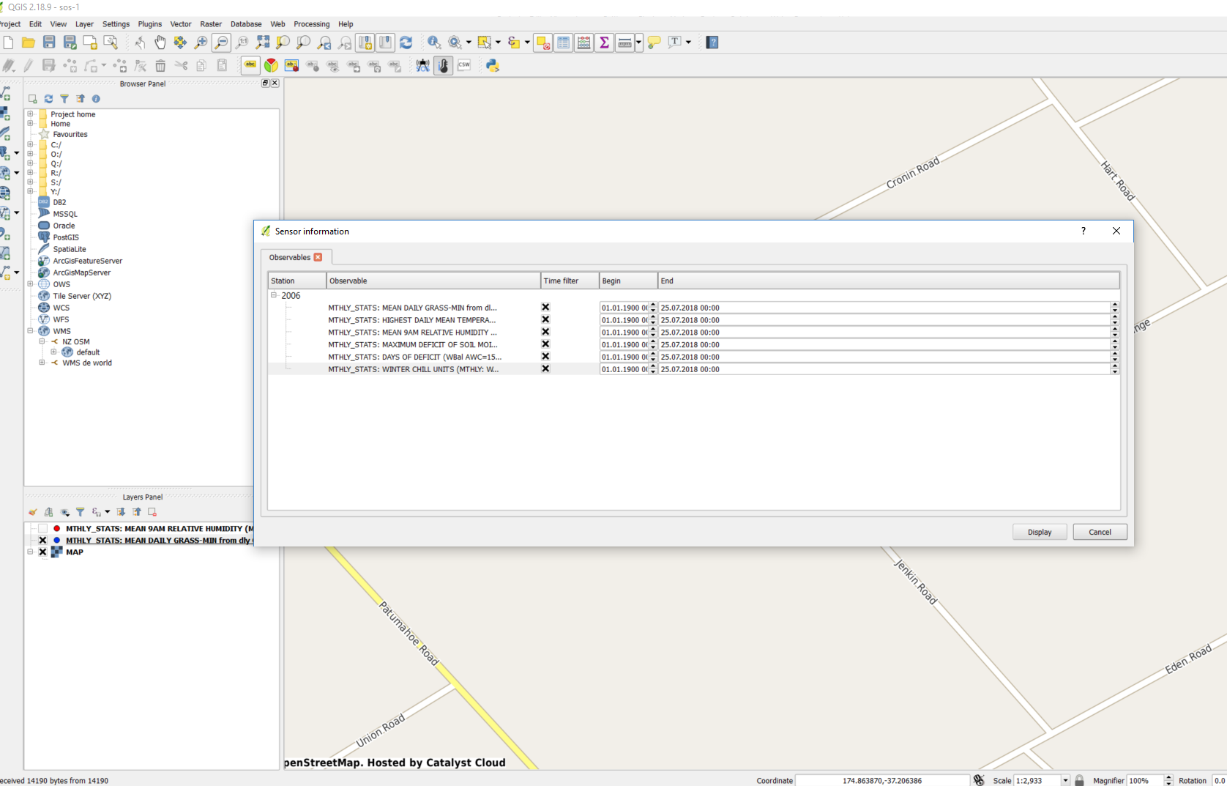This screenshot has width=1227, height=786.
Task: Open the Help question mark icon
Action: point(712,42)
